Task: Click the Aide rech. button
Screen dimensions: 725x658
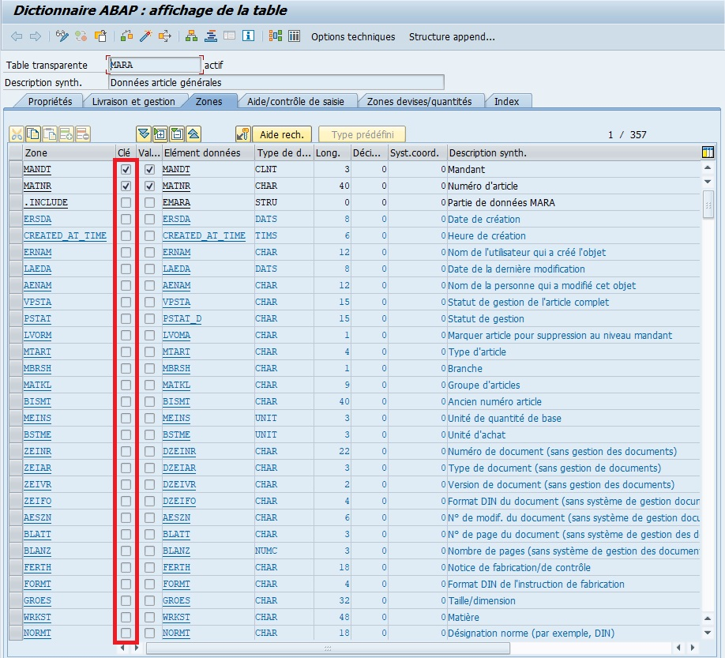Action: (282, 134)
